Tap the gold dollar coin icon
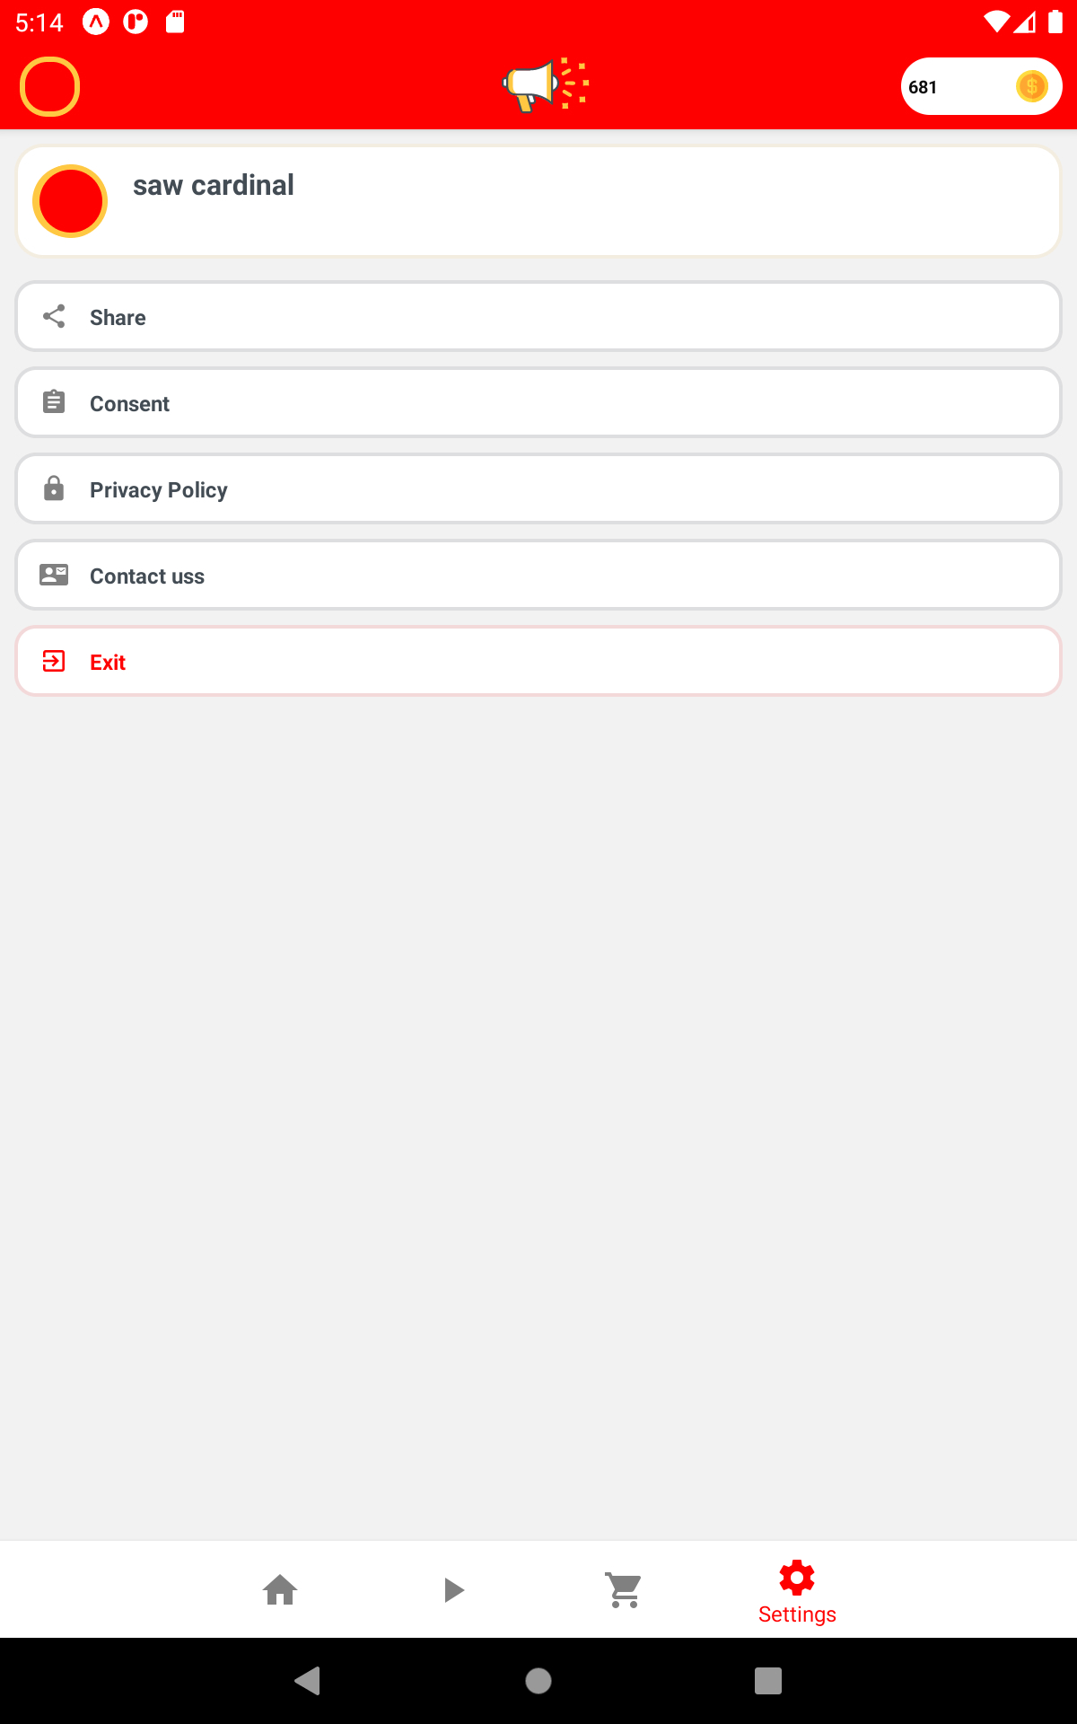The width and height of the screenshot is (1077, 1724). tap(1031, 87)
